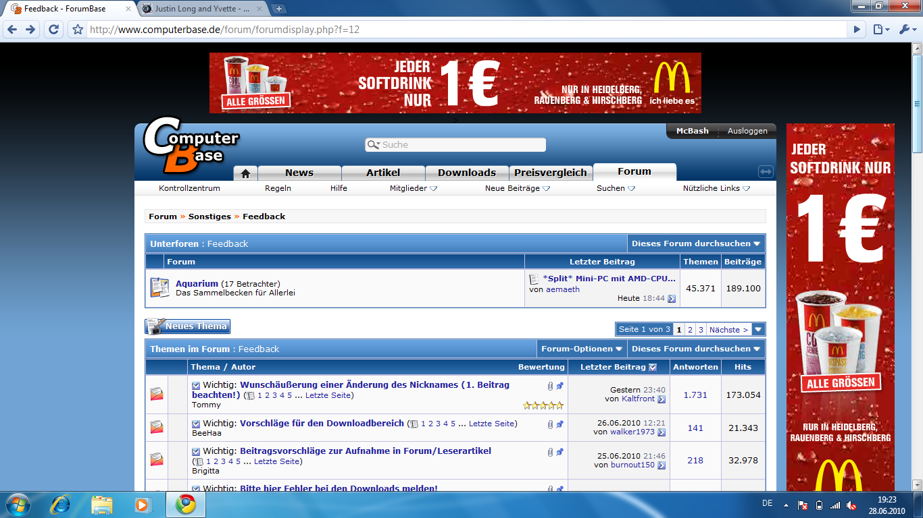Click the ComputerBase logo

click(191, 146)
